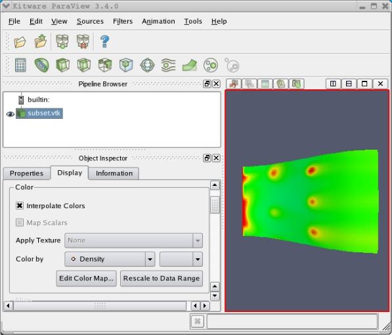This screenshot has width=392, height=335.
Task: Open the component dropdown beside Density
Action: pos(181,259)
